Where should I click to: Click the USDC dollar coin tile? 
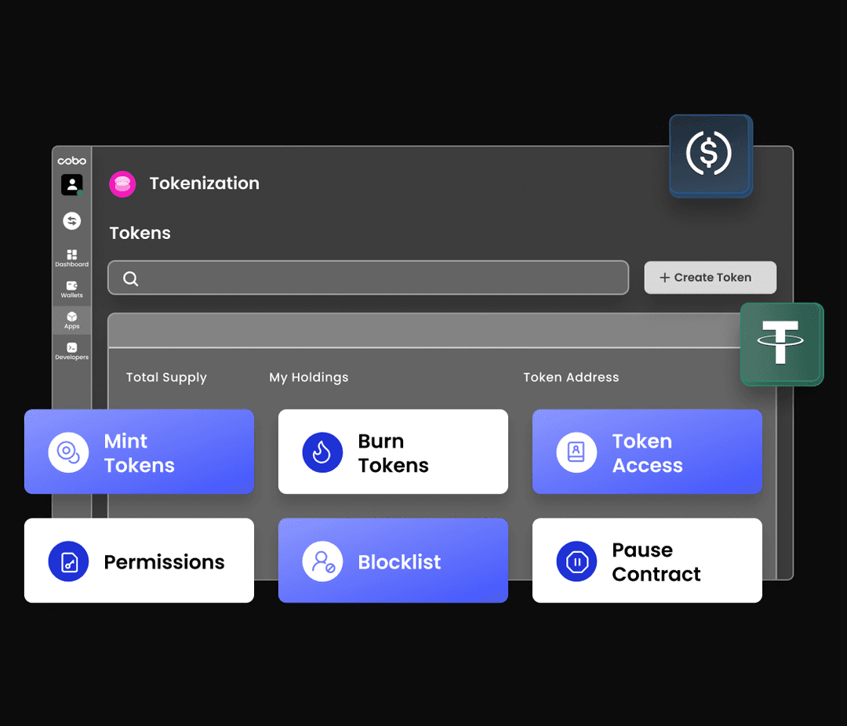[710, 154]
